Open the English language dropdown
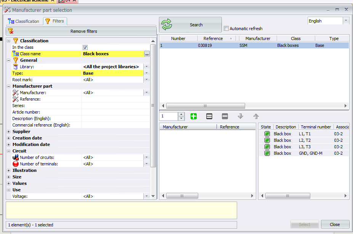Screen dimensions: 353x234 [x=346, y=21]
